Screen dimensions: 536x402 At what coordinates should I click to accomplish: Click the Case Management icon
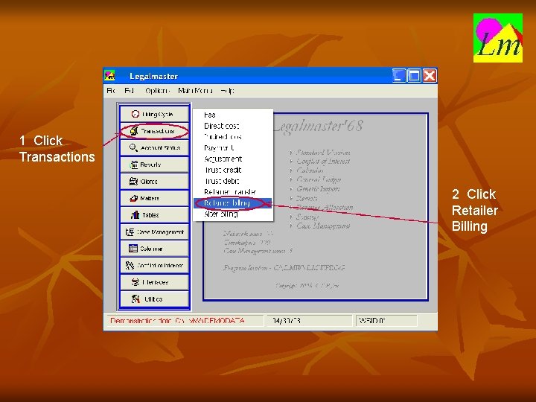[x=130, y=232]
